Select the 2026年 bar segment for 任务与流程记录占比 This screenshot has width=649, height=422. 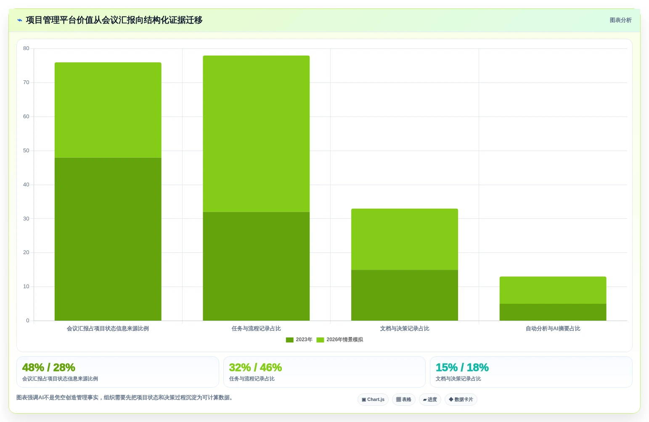pyautogui.click(x=256, y=134)
